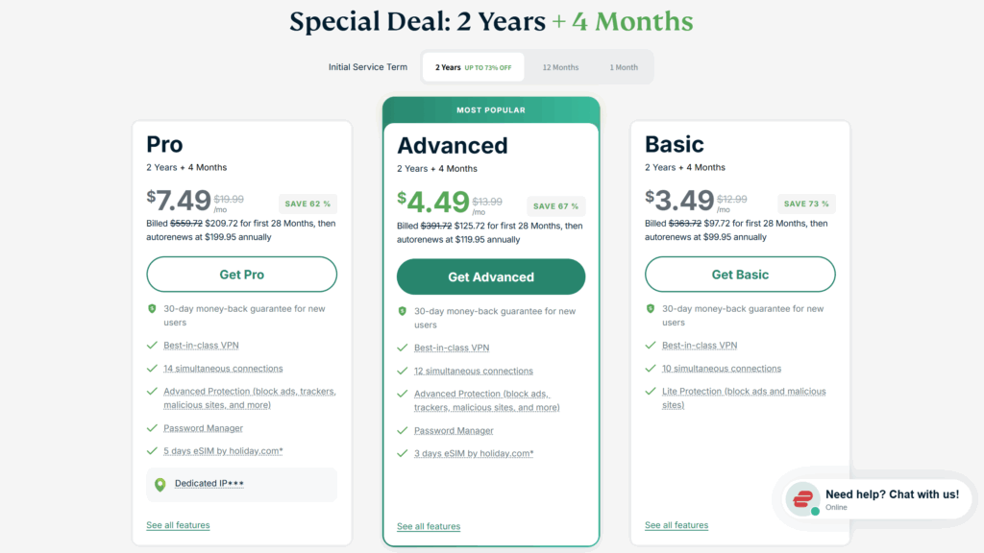
Task: Click the Dedicated IP location pin icon
Action: tap(160, 485)
